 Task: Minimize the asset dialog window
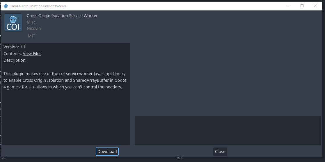pyautogui.click(x=289, y=6)
